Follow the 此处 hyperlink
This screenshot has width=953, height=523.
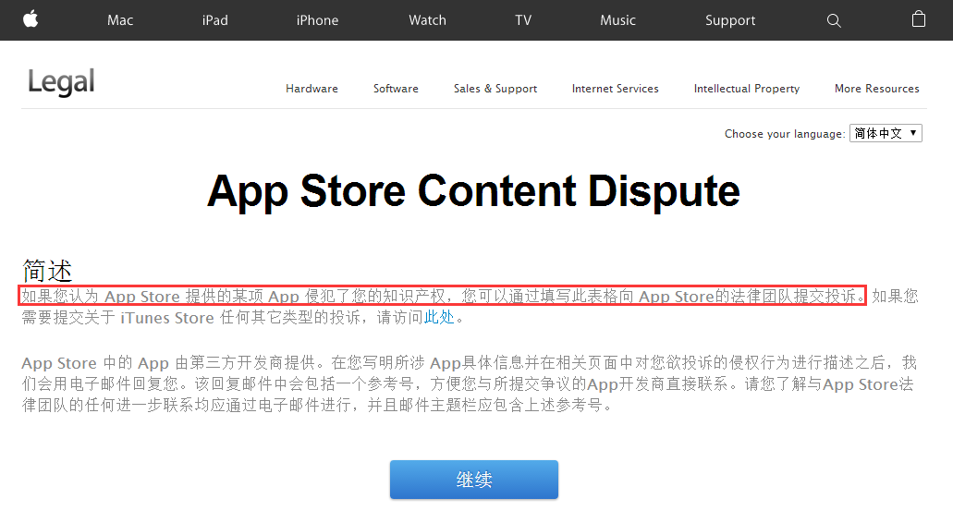[439, 317]
